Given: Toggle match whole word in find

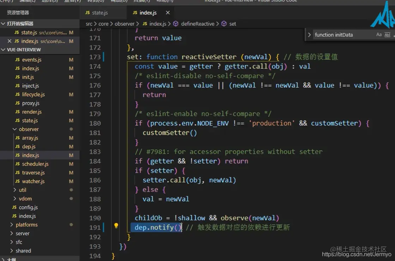Looking at the screenshot, I should [x=388, y=35].
